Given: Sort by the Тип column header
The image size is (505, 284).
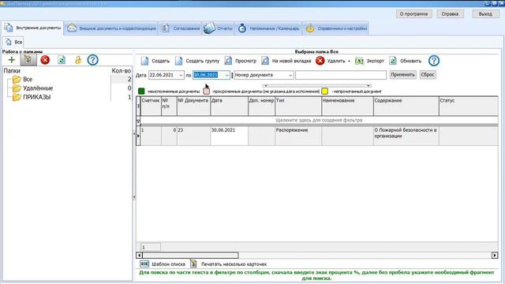Looking at the screenshot, I should point(298,106).
